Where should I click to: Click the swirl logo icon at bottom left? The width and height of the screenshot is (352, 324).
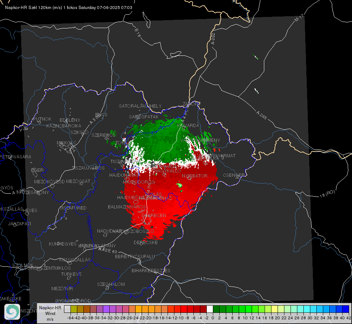click(12, 311)
